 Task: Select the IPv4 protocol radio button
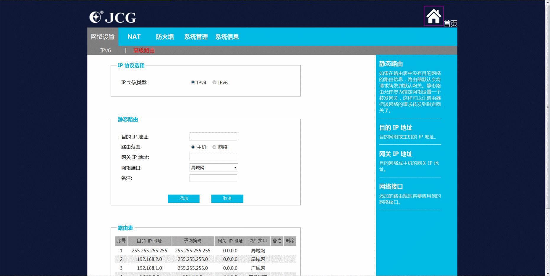[193, 82]
